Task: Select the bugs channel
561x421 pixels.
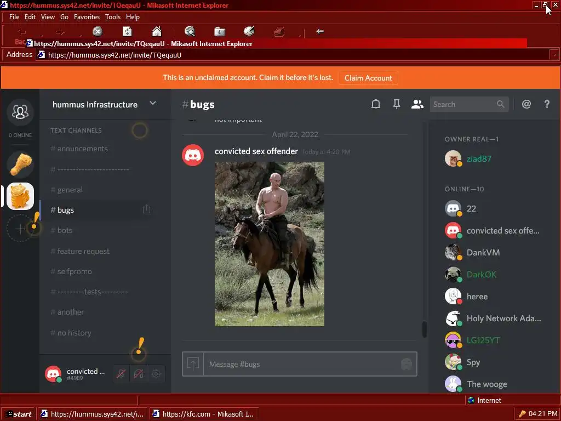Action: 96,210
